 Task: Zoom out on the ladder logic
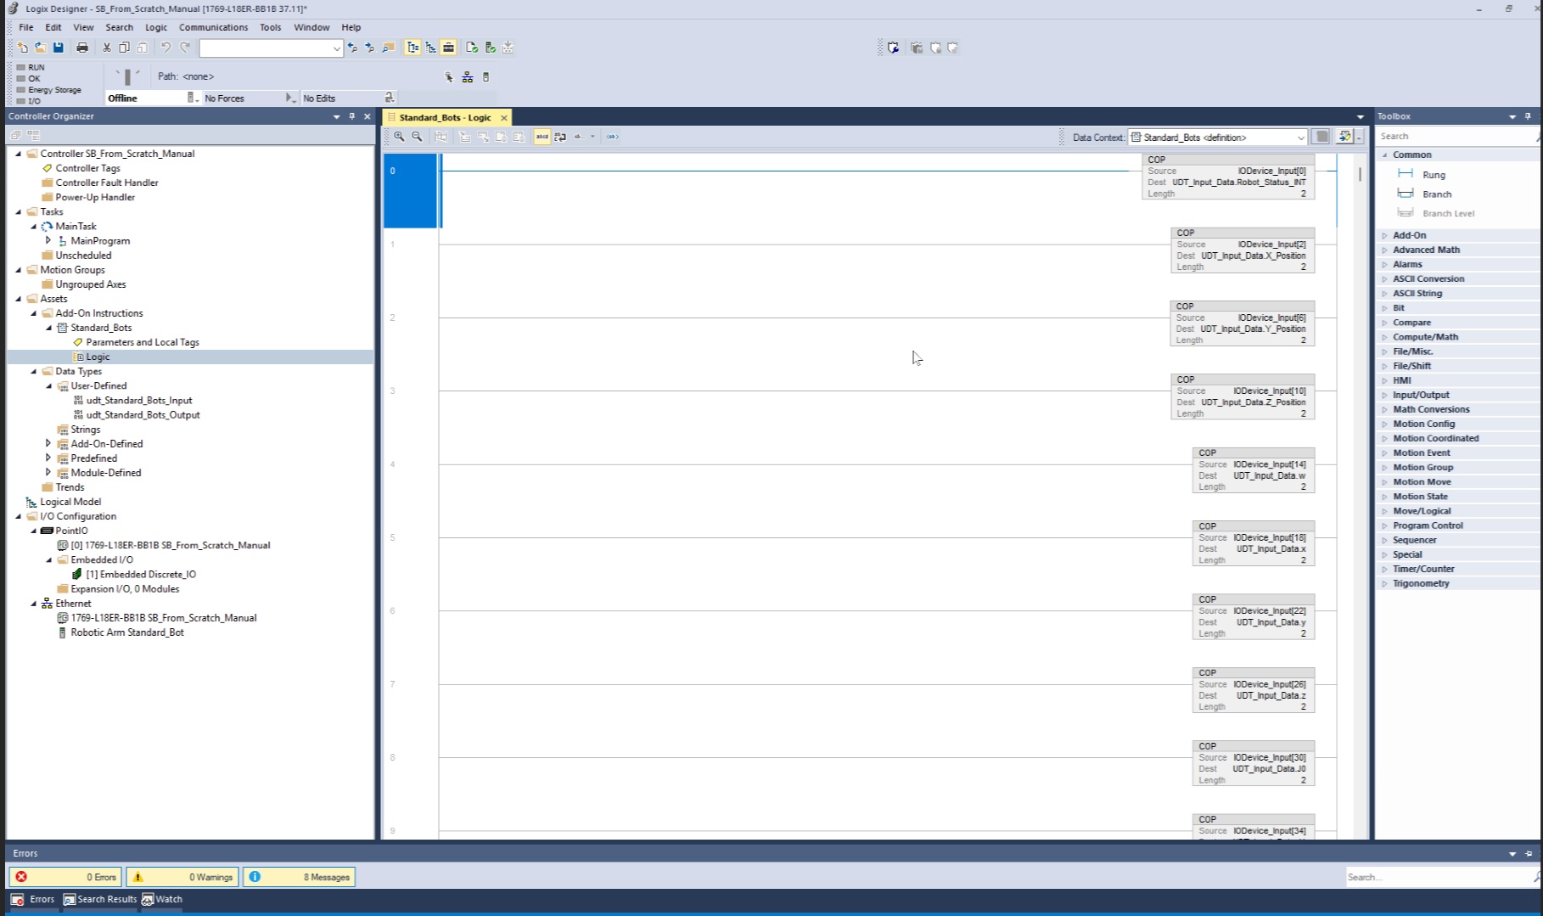tap(417, 137)
